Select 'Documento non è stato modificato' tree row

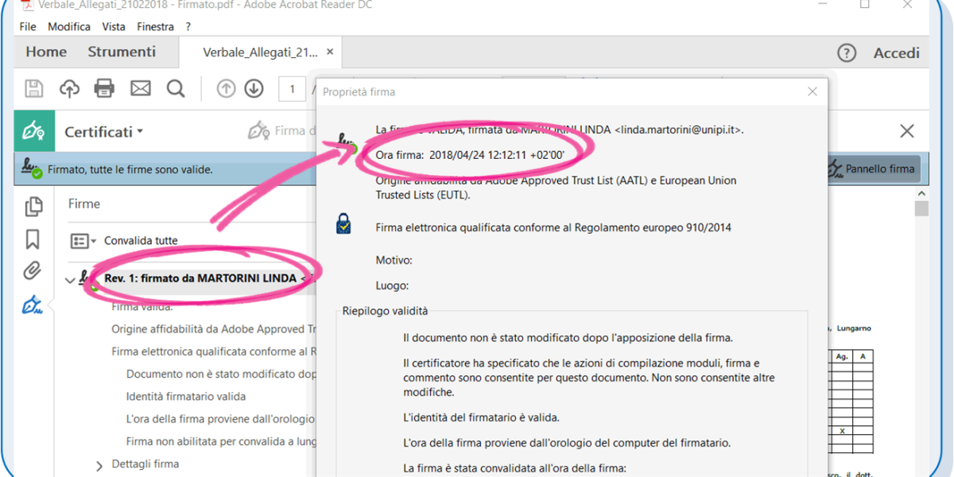[223, 374]
